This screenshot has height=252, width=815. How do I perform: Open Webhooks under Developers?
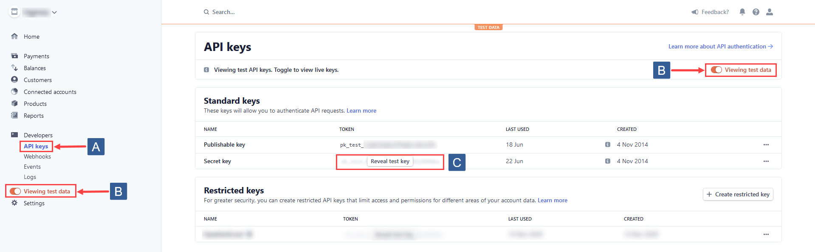pyautogui.click(x=37, y=156)
